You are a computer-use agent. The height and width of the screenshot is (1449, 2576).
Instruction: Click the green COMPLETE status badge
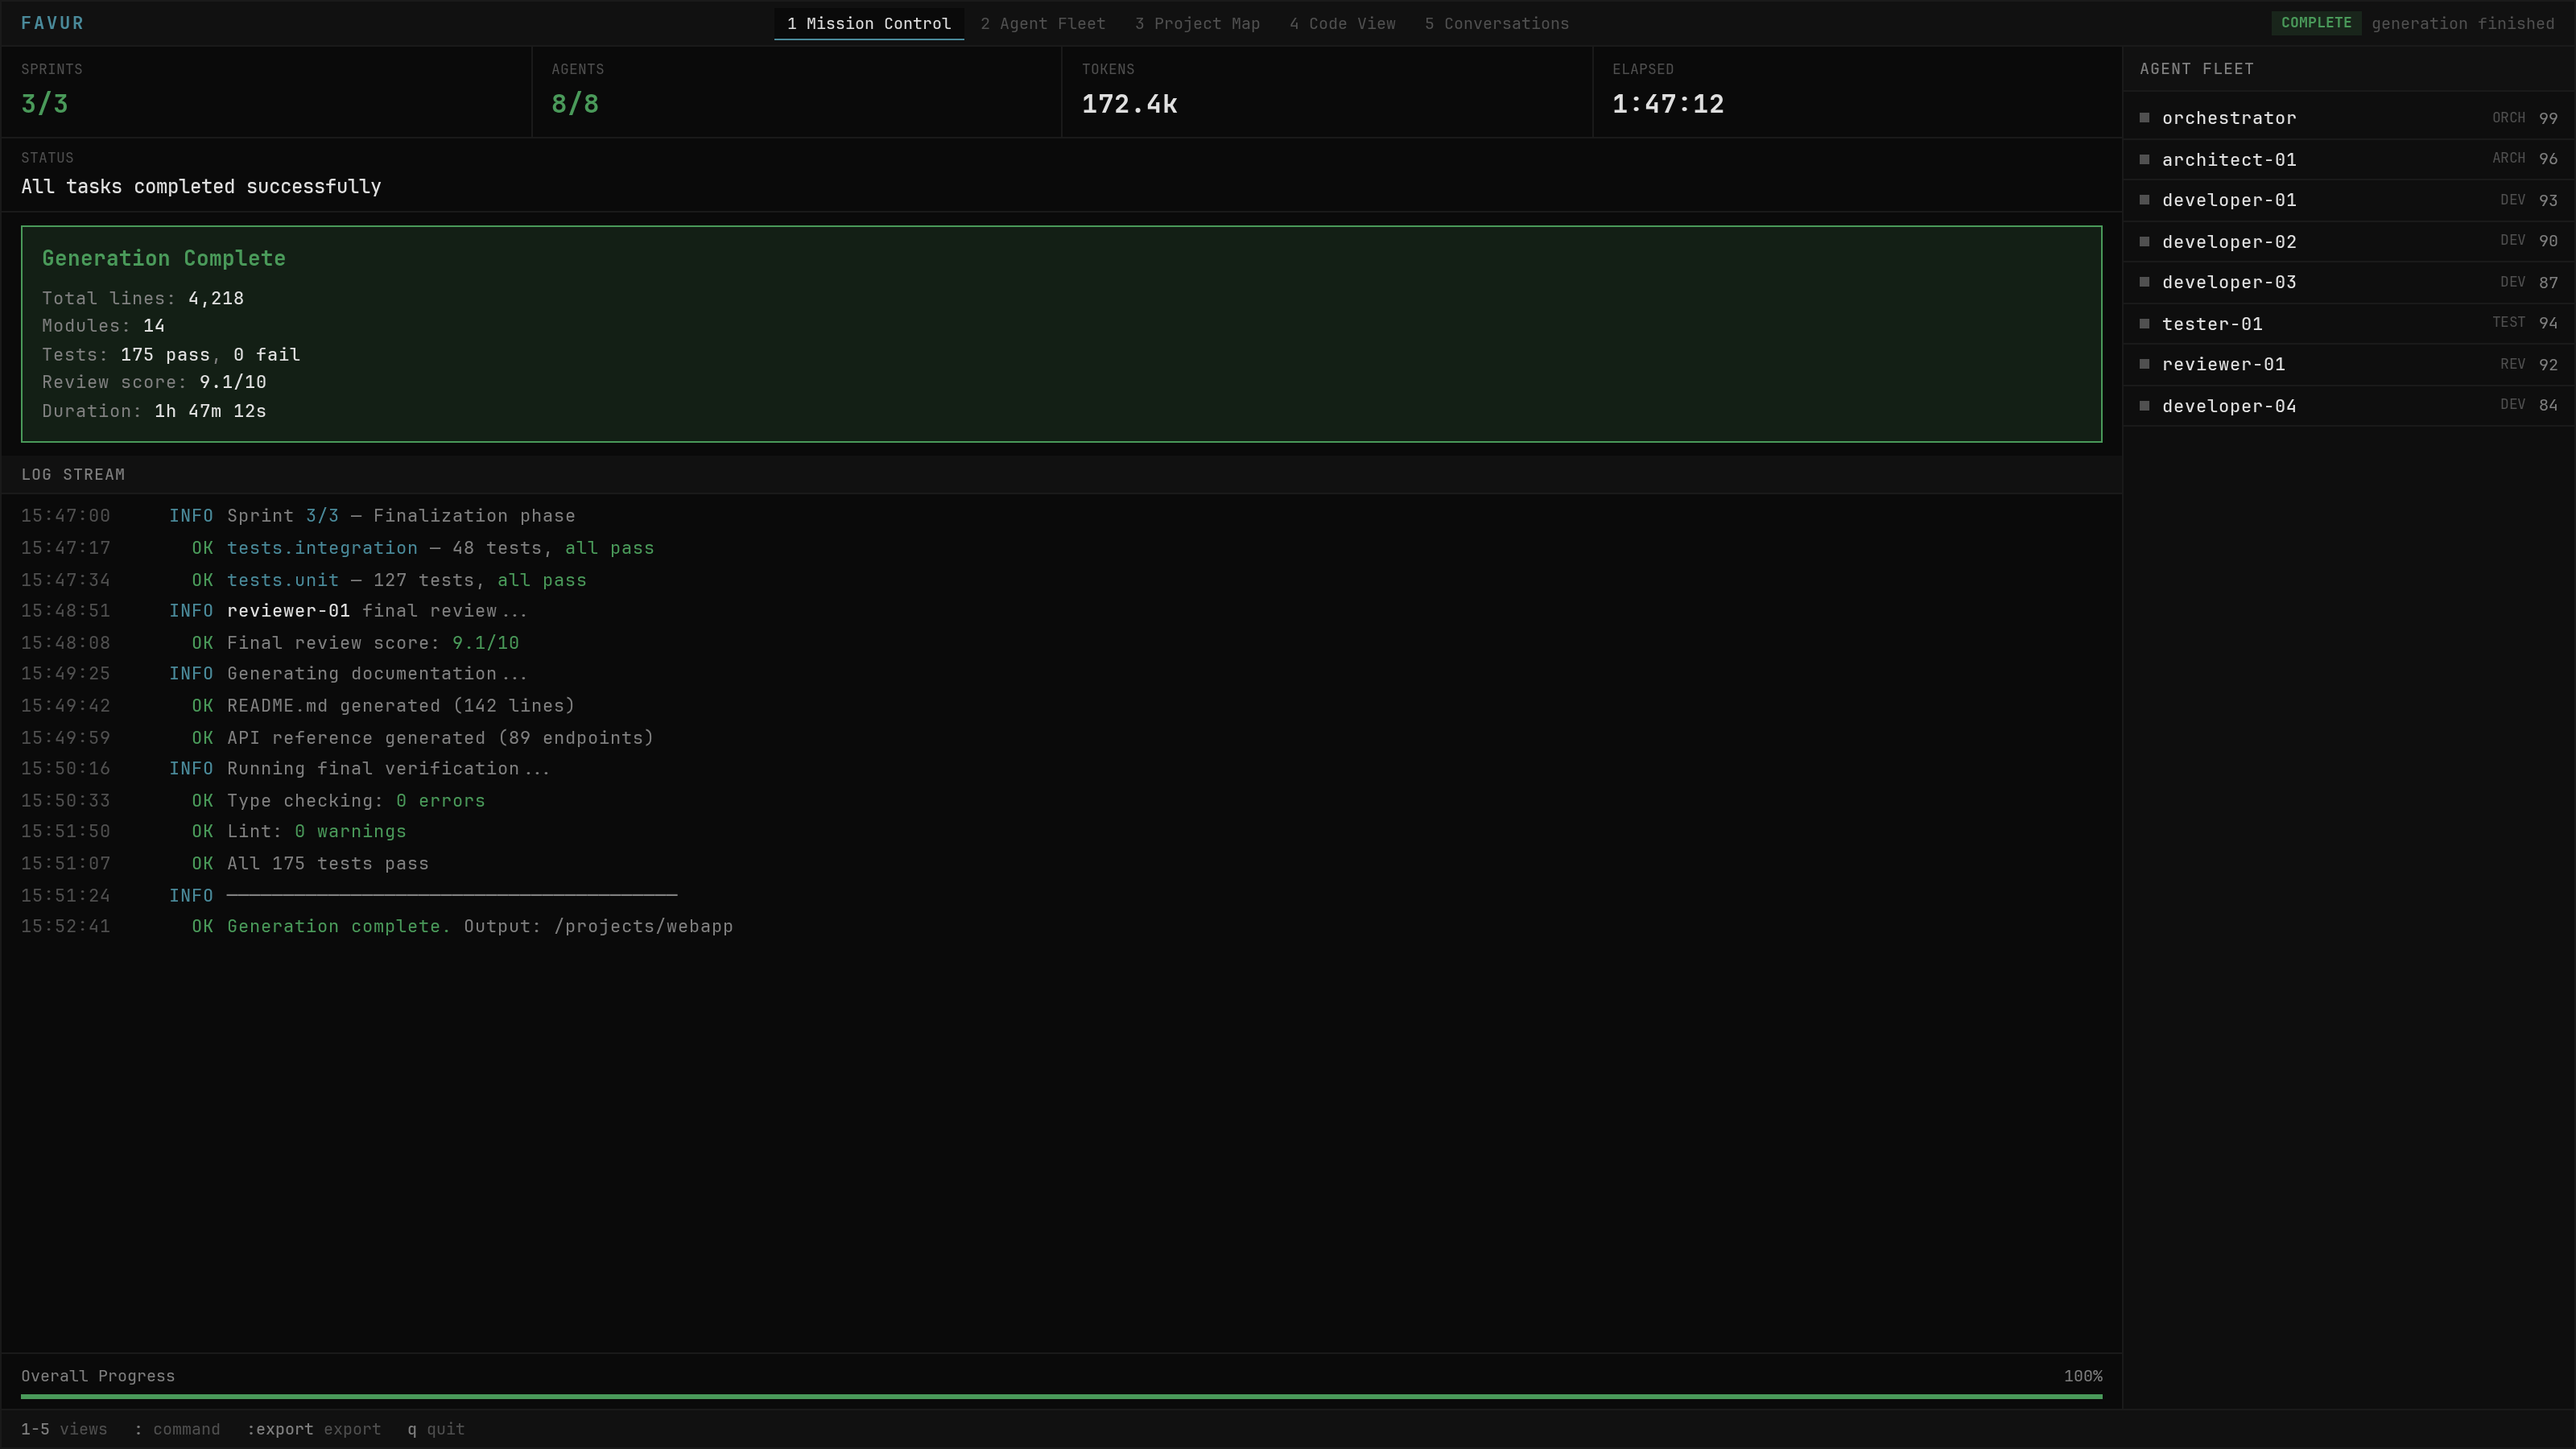[2315, 23]
